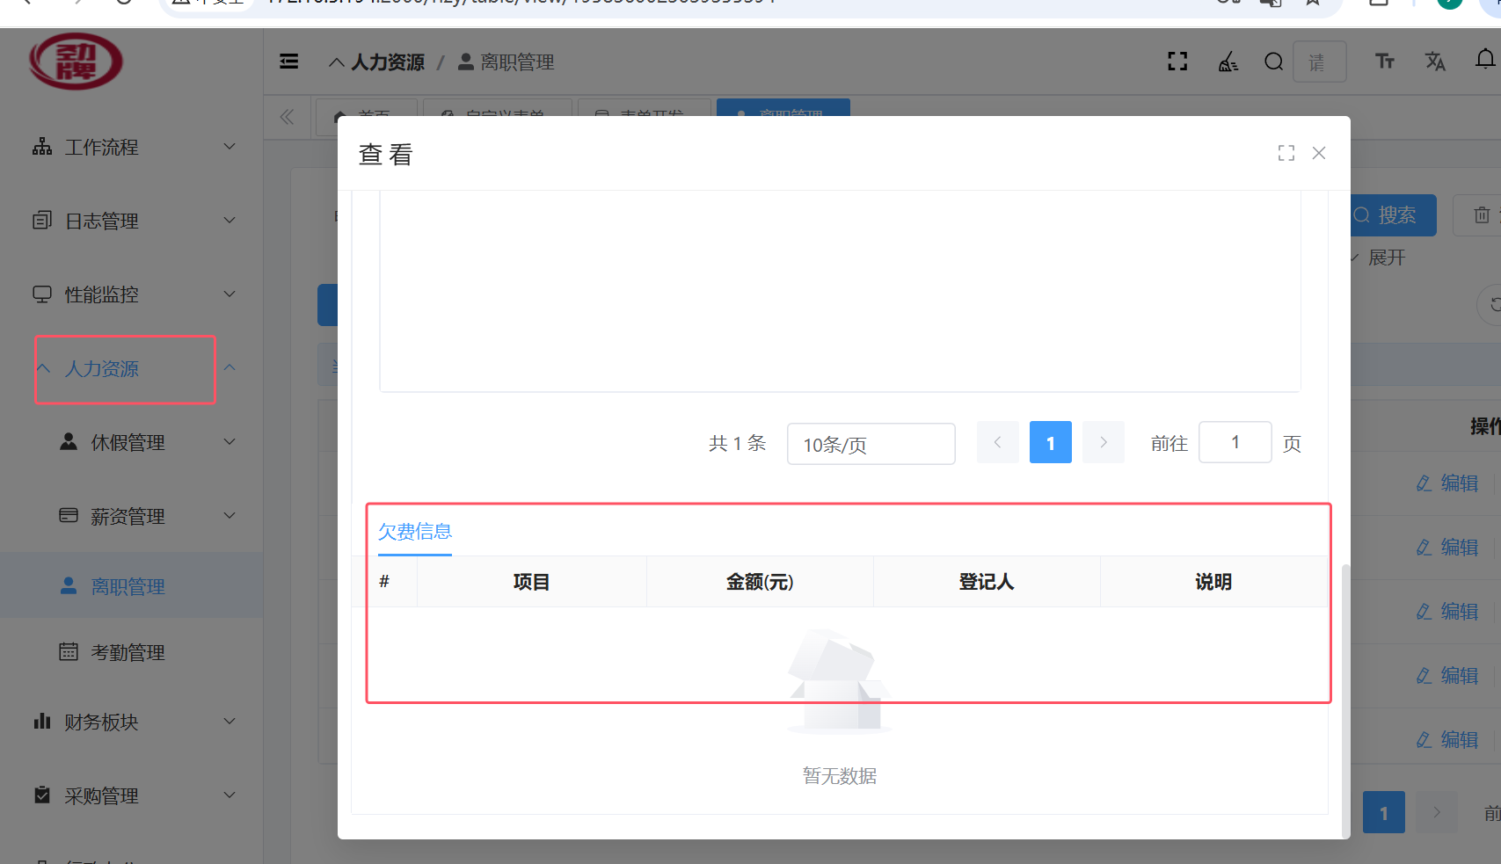Select page 1 in dialog pagination
This screenshot has height=864, width=1501.
(1051, 442)
